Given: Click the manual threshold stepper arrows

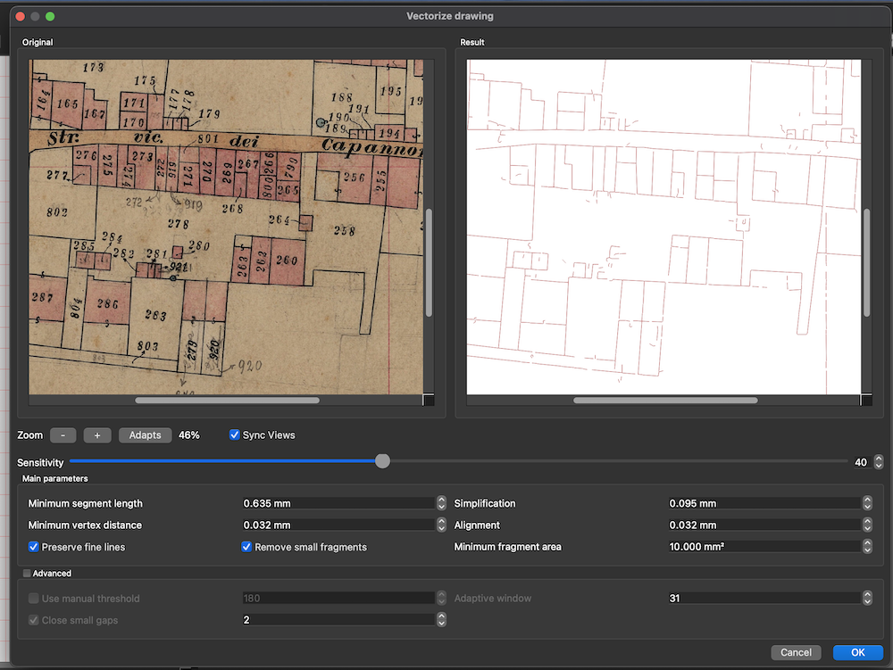Looking at the screenshot, I should (x=441, y=599).
